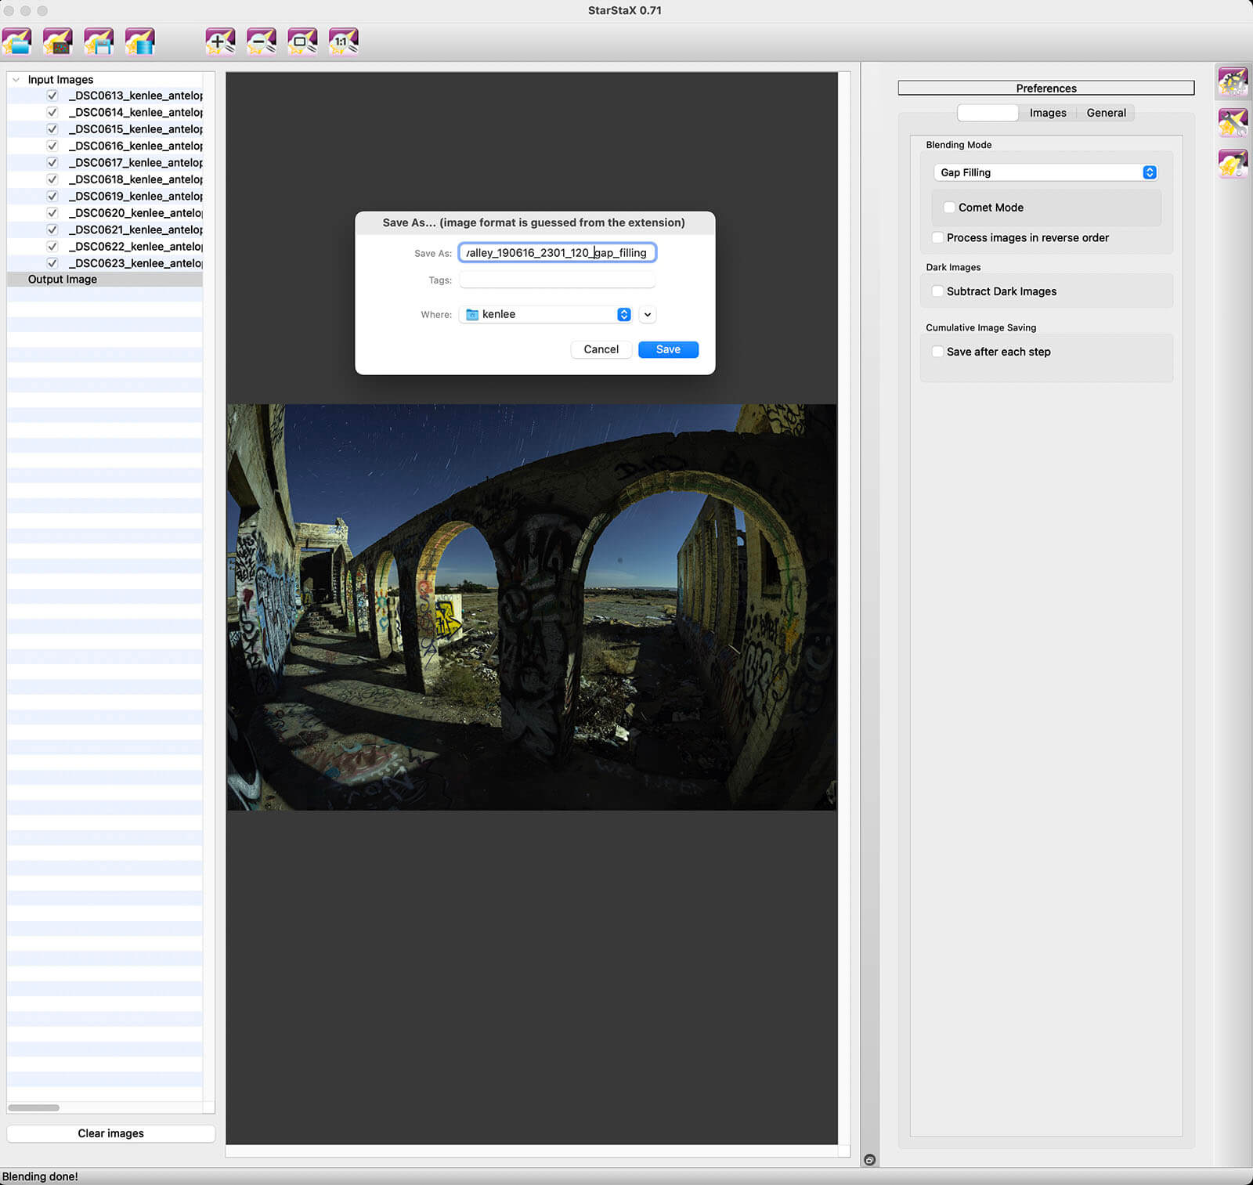
Task: Click the blue Save button
Action: [668, 349]
